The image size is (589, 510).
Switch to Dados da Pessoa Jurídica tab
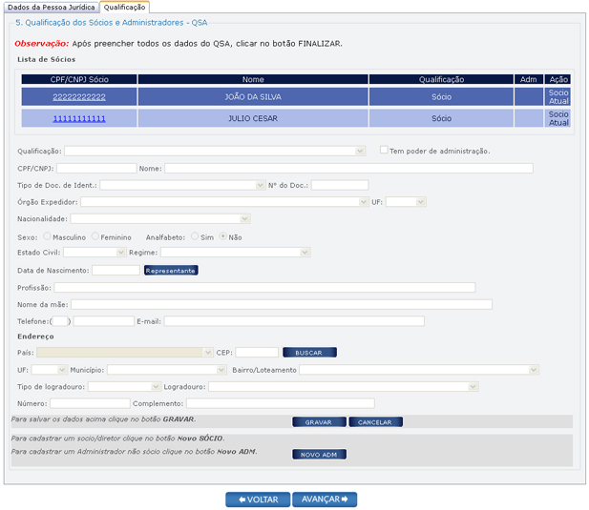(51, 7)
